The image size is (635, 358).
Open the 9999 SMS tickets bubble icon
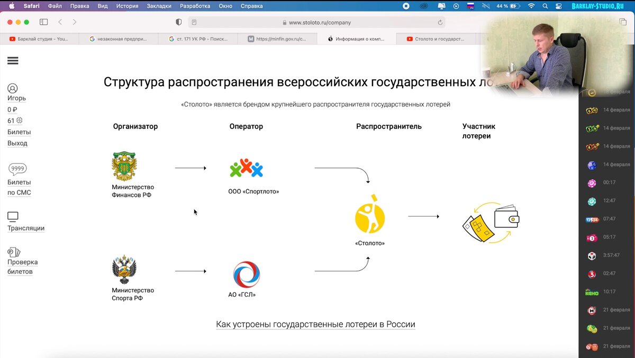pos(17,169)
